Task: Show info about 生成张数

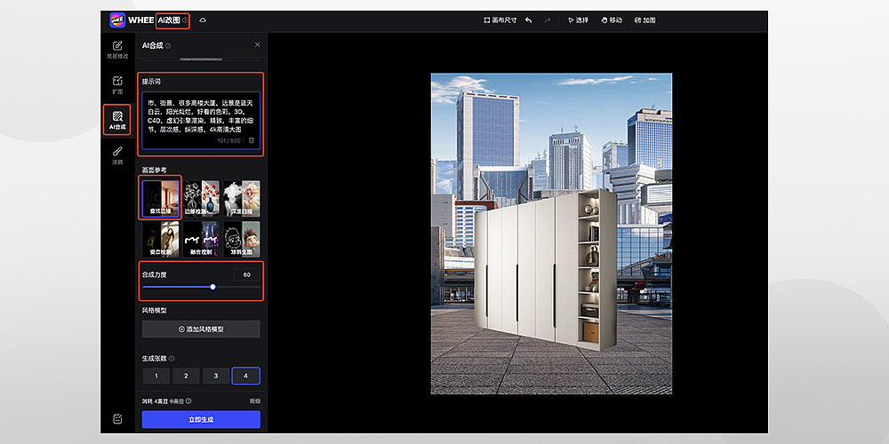Action: point(172,359)
